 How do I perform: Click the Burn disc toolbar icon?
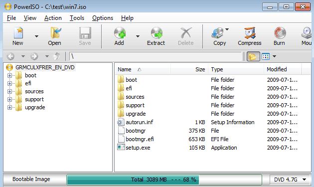point(280,33)
